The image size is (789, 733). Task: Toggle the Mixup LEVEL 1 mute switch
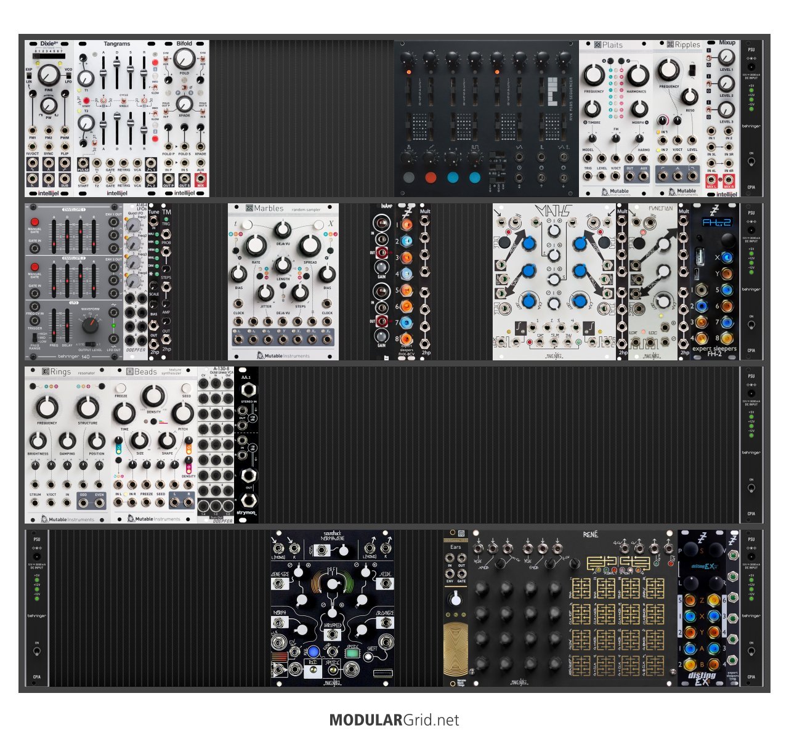coord(710,59)
